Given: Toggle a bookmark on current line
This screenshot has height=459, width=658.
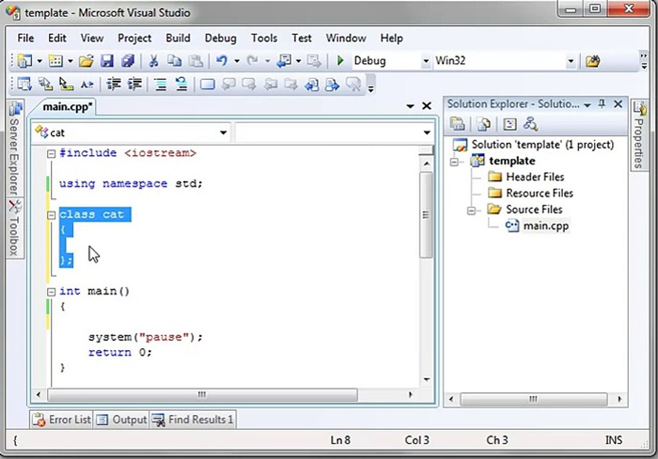Looking at the screenshot, I should pyautogui.click(x=207, y=84).
